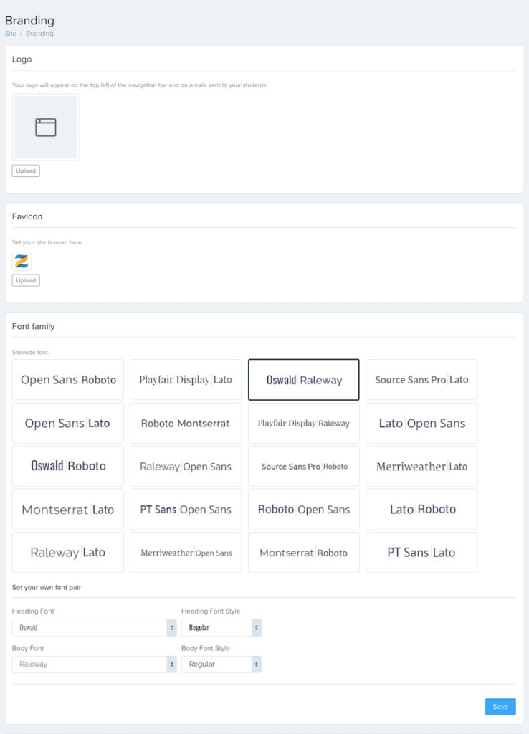Upload a new favicon

click(26, 280)
